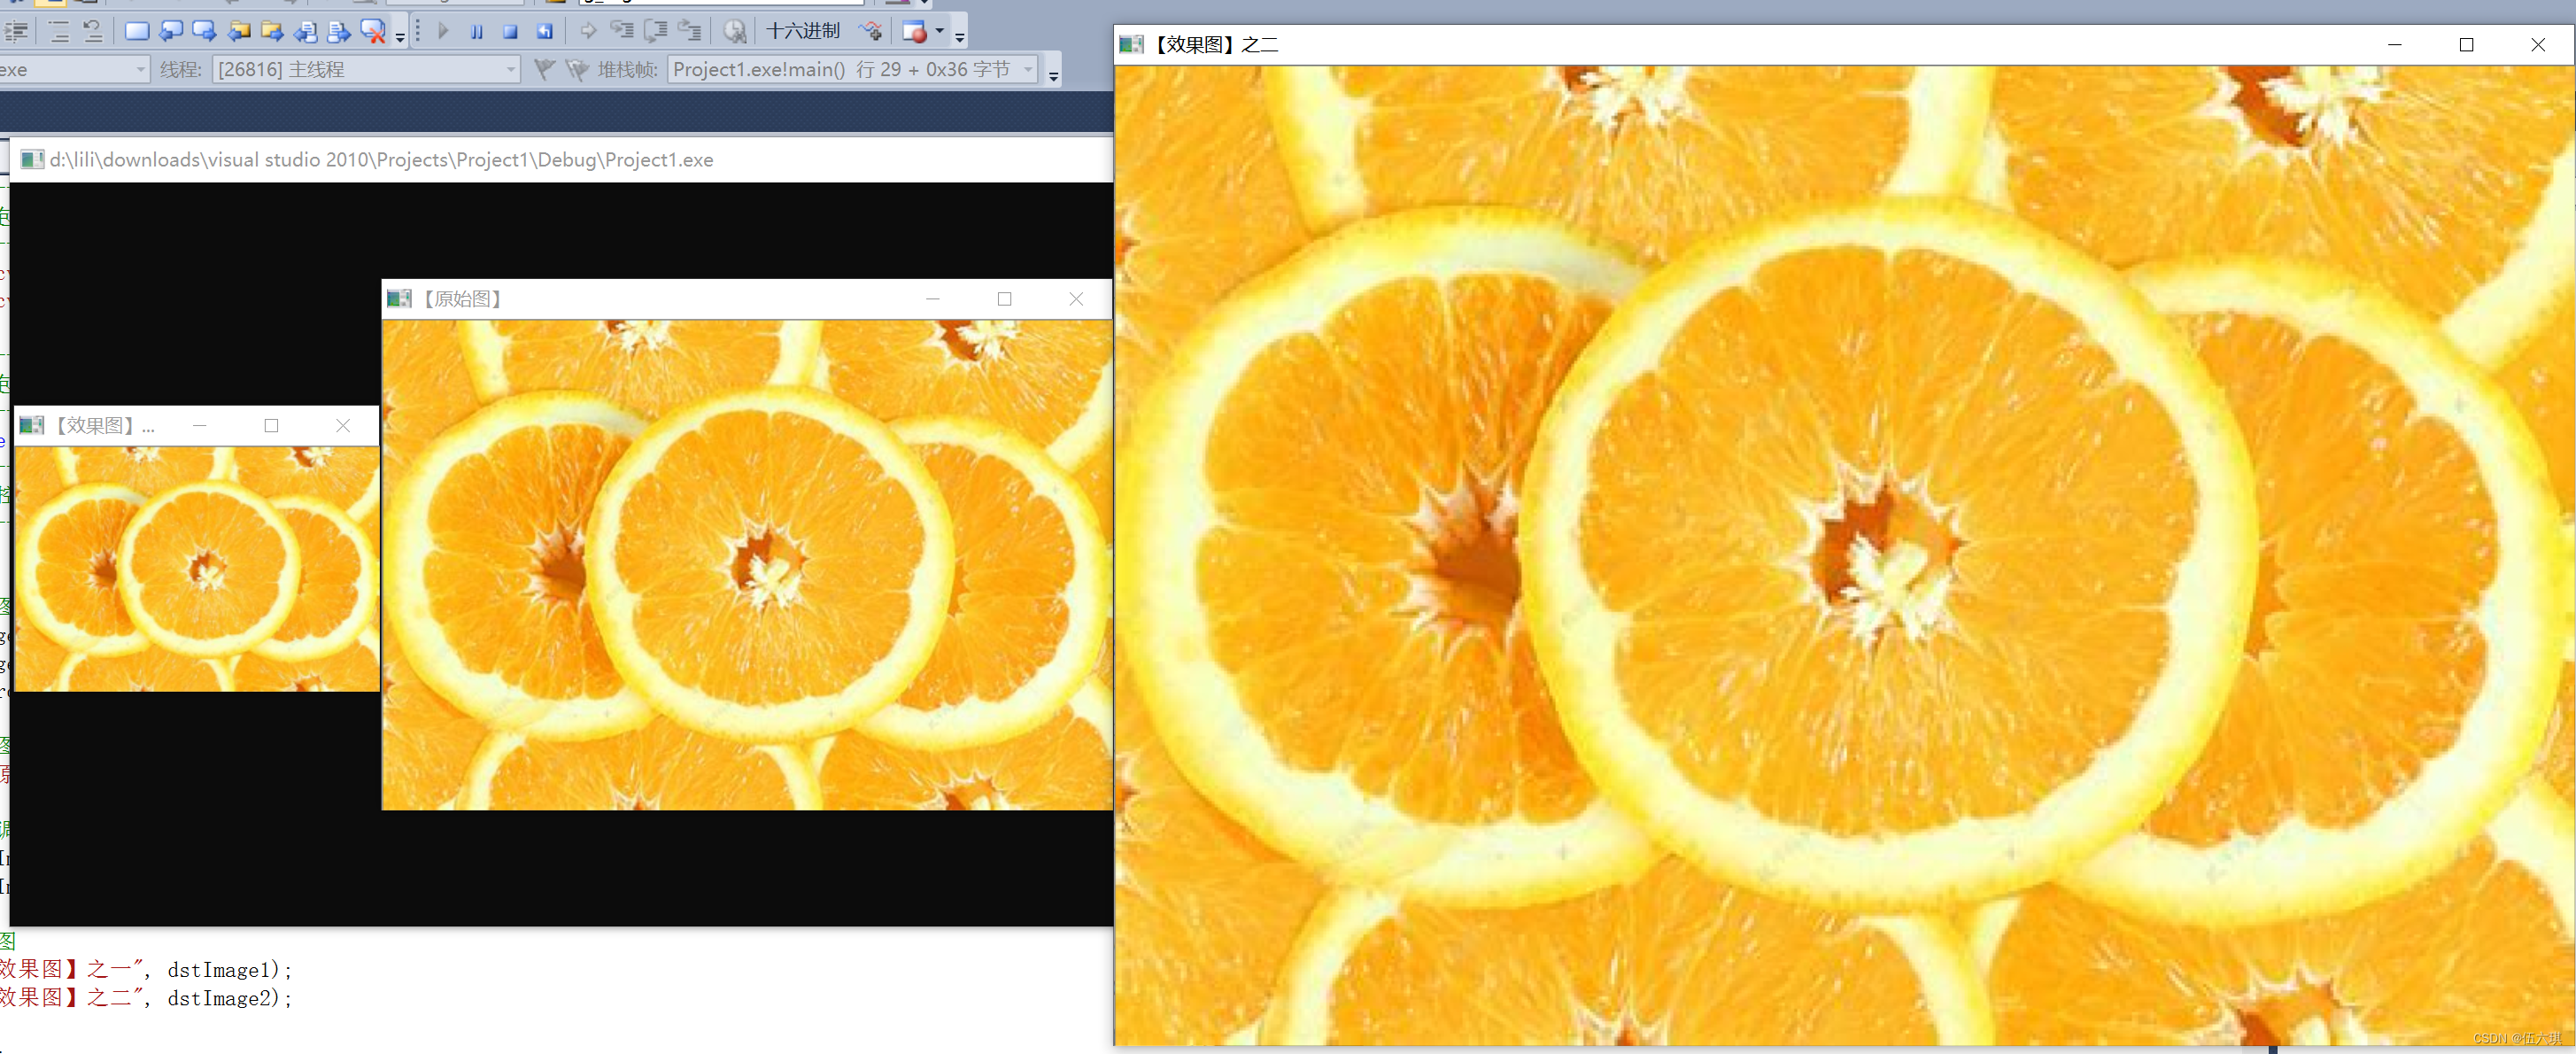Click the 线程: label in debug toolbar
Screen dimensions: 2576x1054
point(181,69)
